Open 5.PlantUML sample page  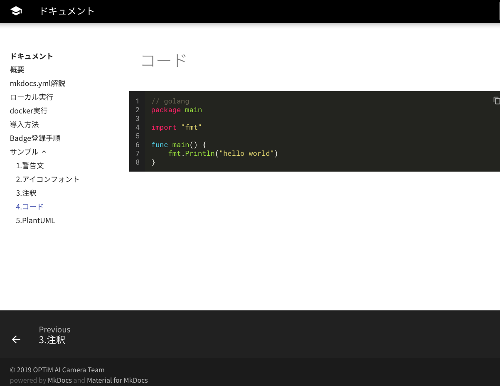click(35, 220)
